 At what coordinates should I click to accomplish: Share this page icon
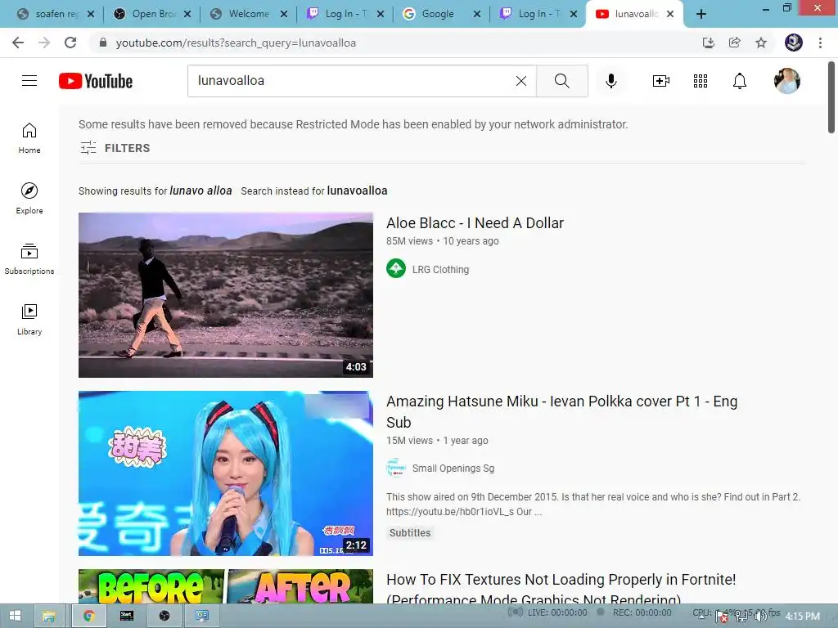735,43
